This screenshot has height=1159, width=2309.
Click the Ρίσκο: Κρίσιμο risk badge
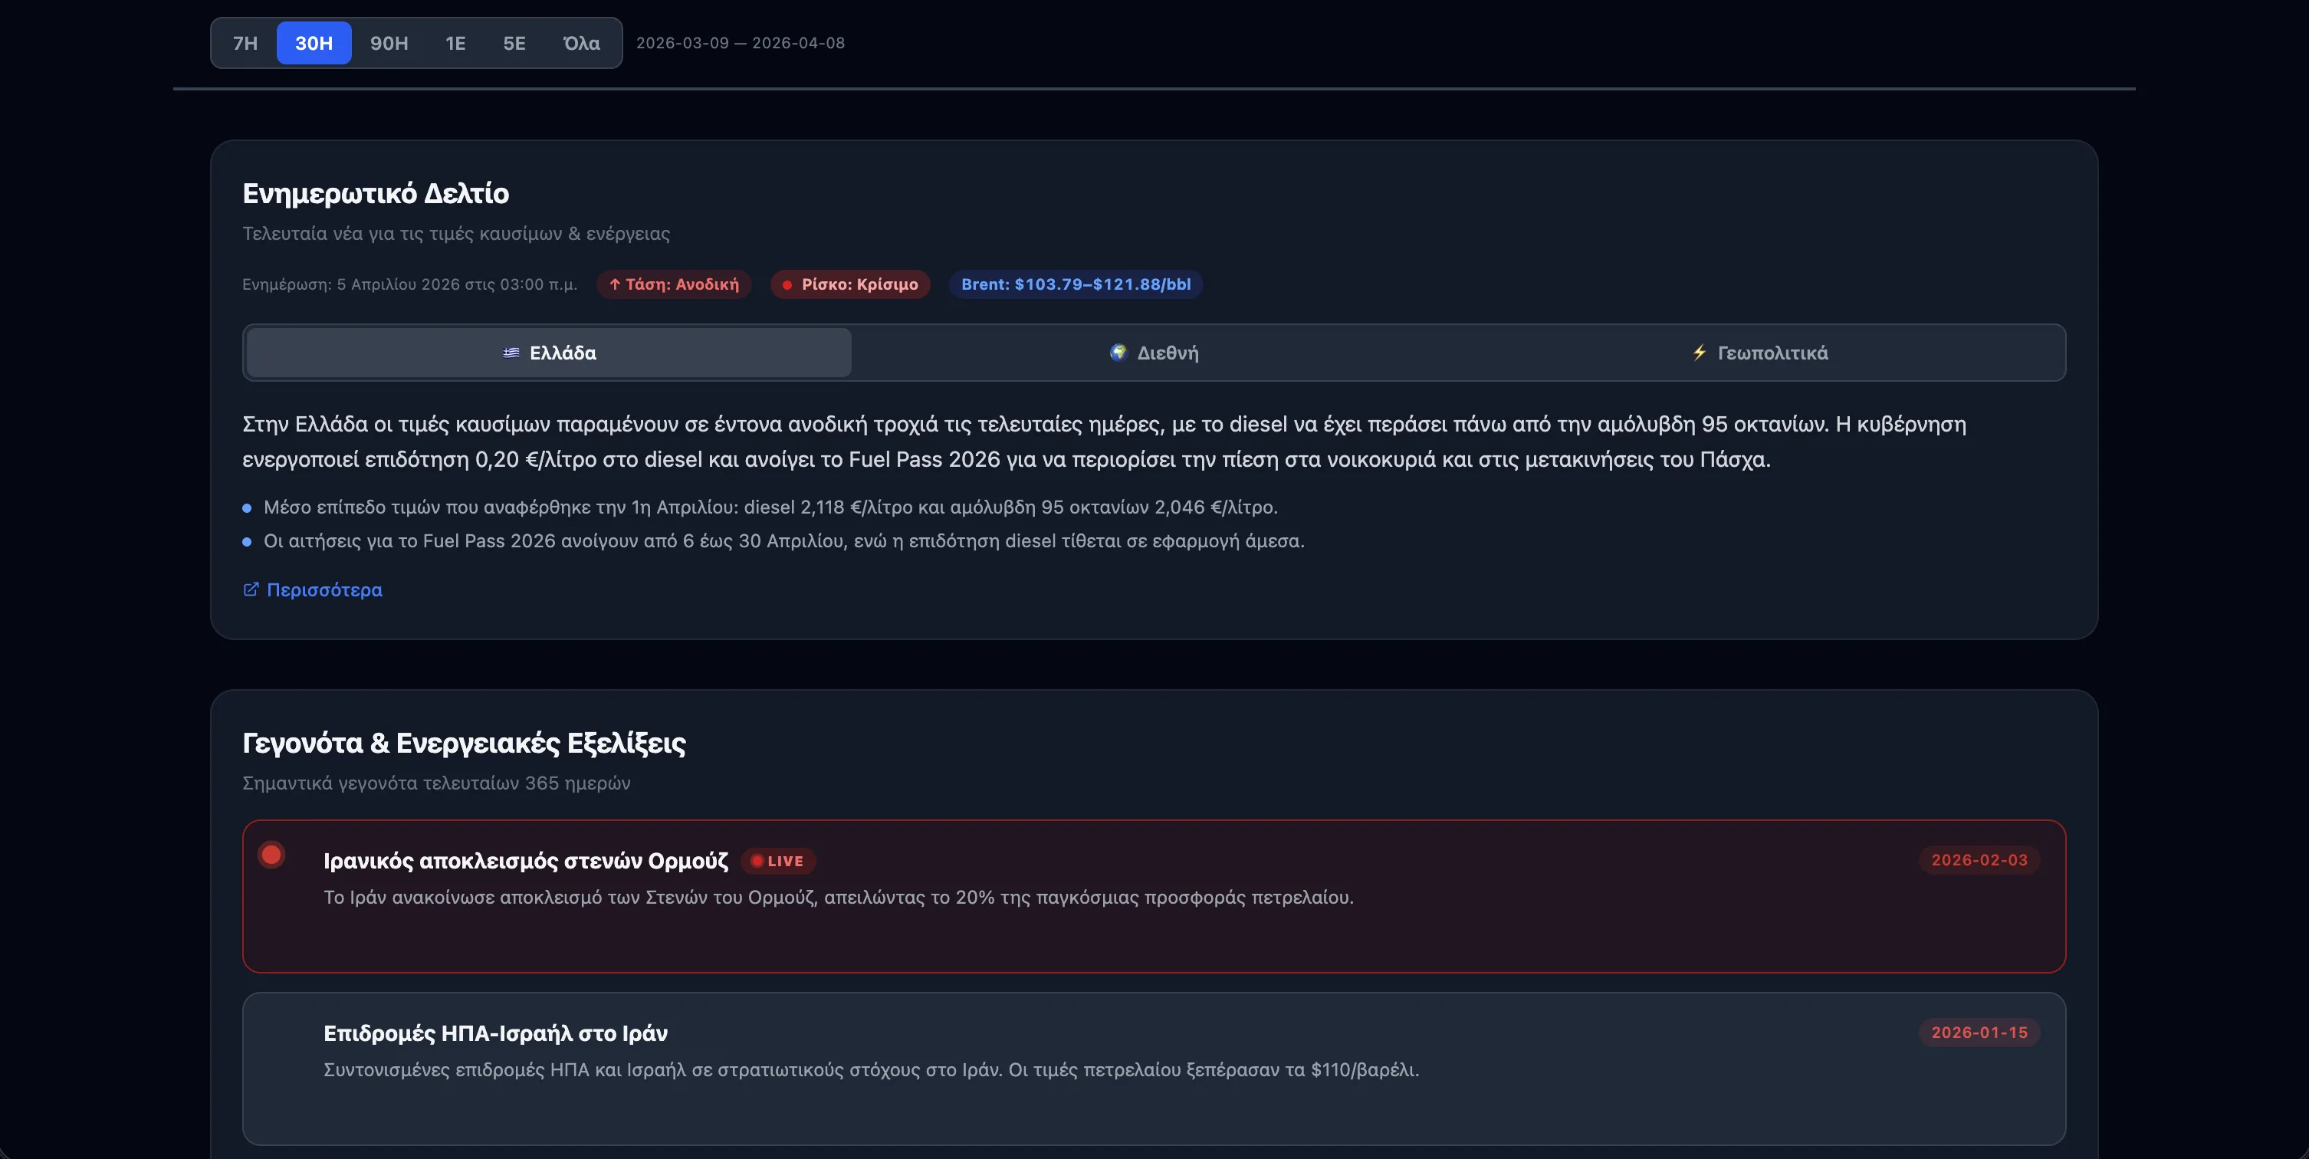click(x=849, y=284)
